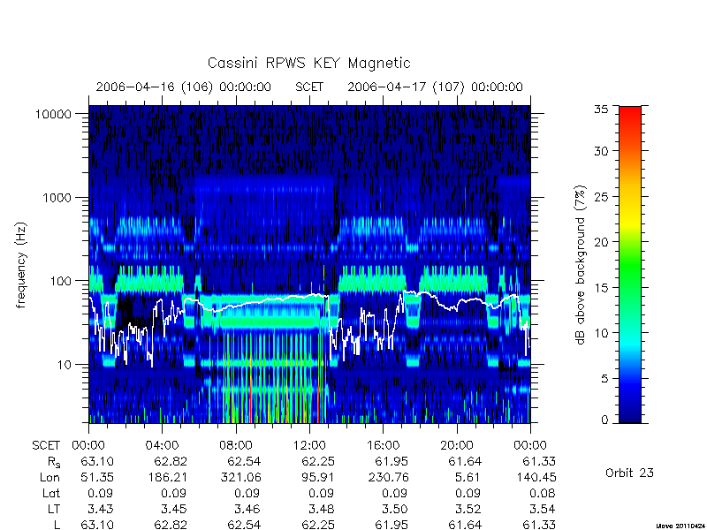Click the 5 color bar tick value
The image size is (707, 530).
[604, 379]
